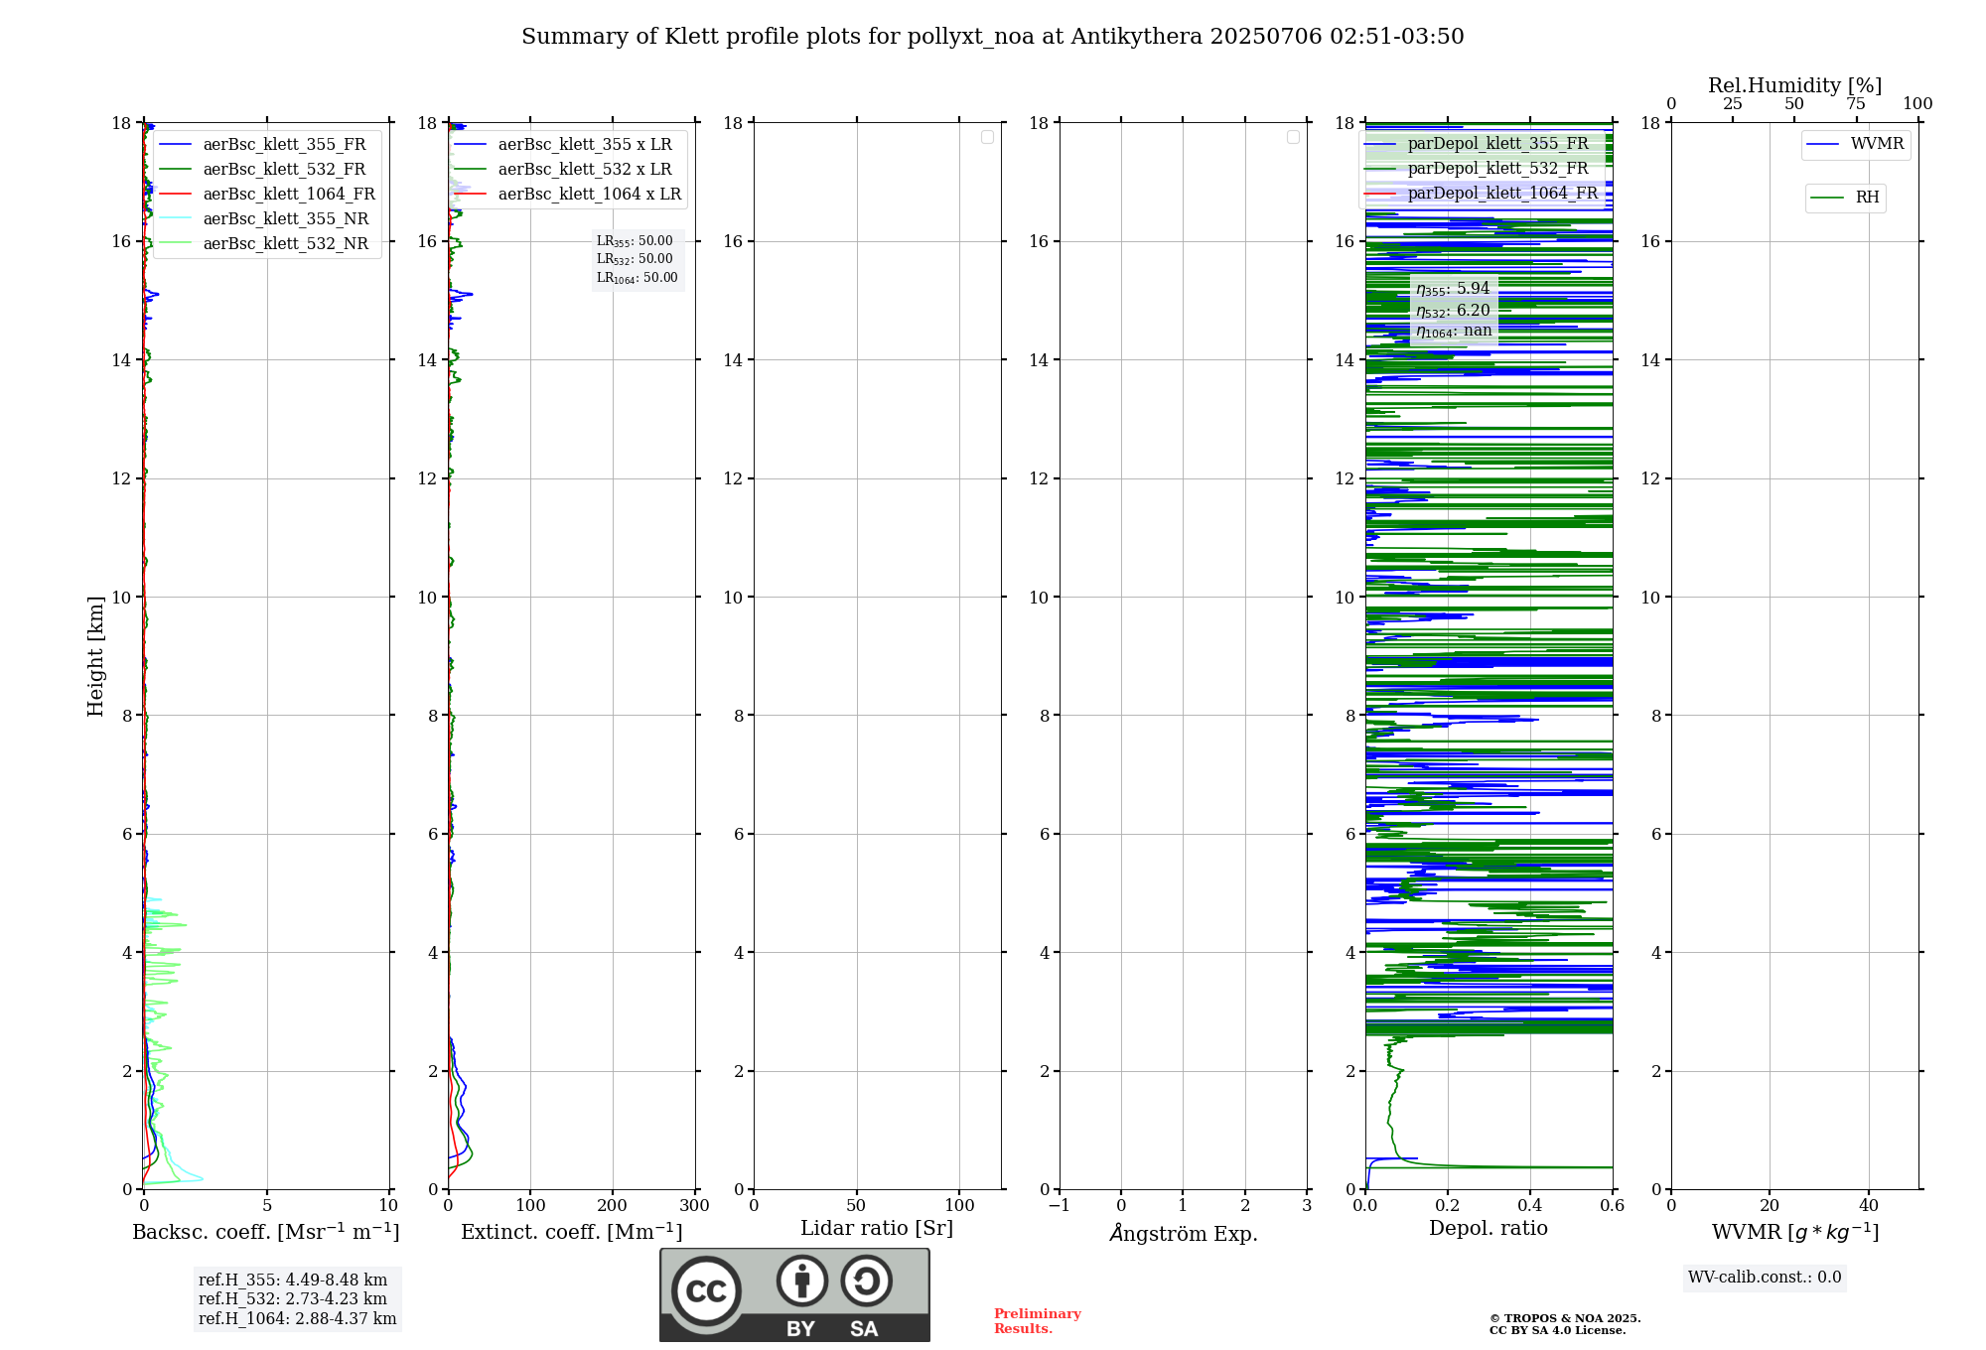Click the Backsc. coeff. axis label
1986x1350 pixels.
pyautogui.click(x=266, y=1232)
